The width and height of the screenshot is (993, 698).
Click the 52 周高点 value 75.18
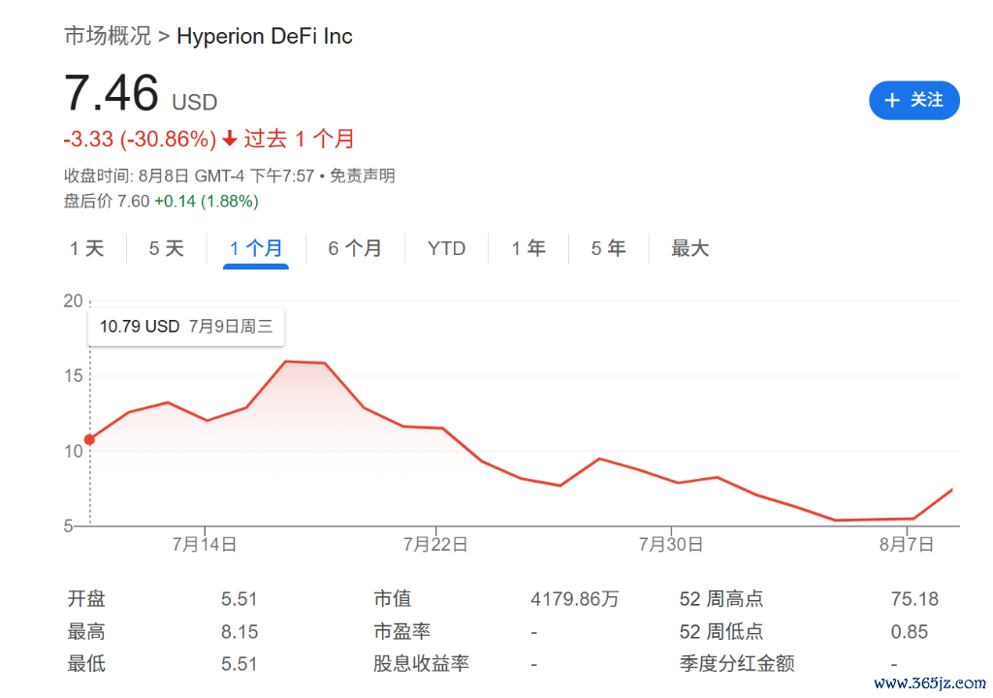(914, 599)
